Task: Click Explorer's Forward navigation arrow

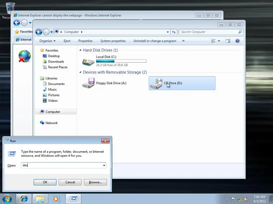Action: [x=46, y=32]
